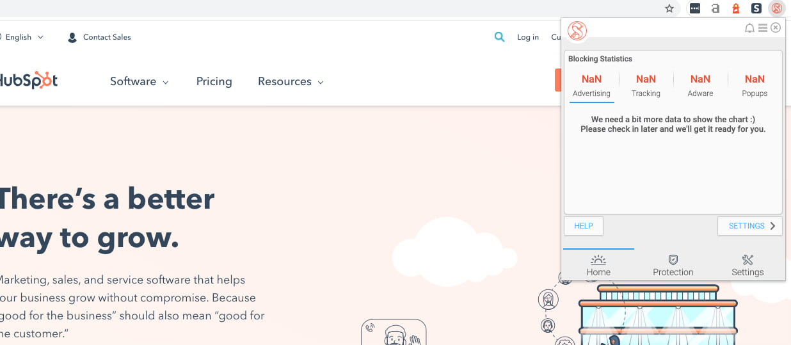Open the hamburger menu in popup

[x=763, y=28]
